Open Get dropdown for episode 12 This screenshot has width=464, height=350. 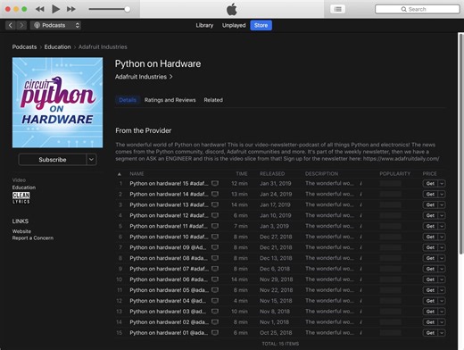442,215
